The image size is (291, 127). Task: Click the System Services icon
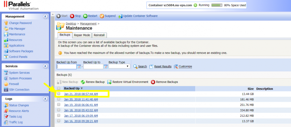6,73
